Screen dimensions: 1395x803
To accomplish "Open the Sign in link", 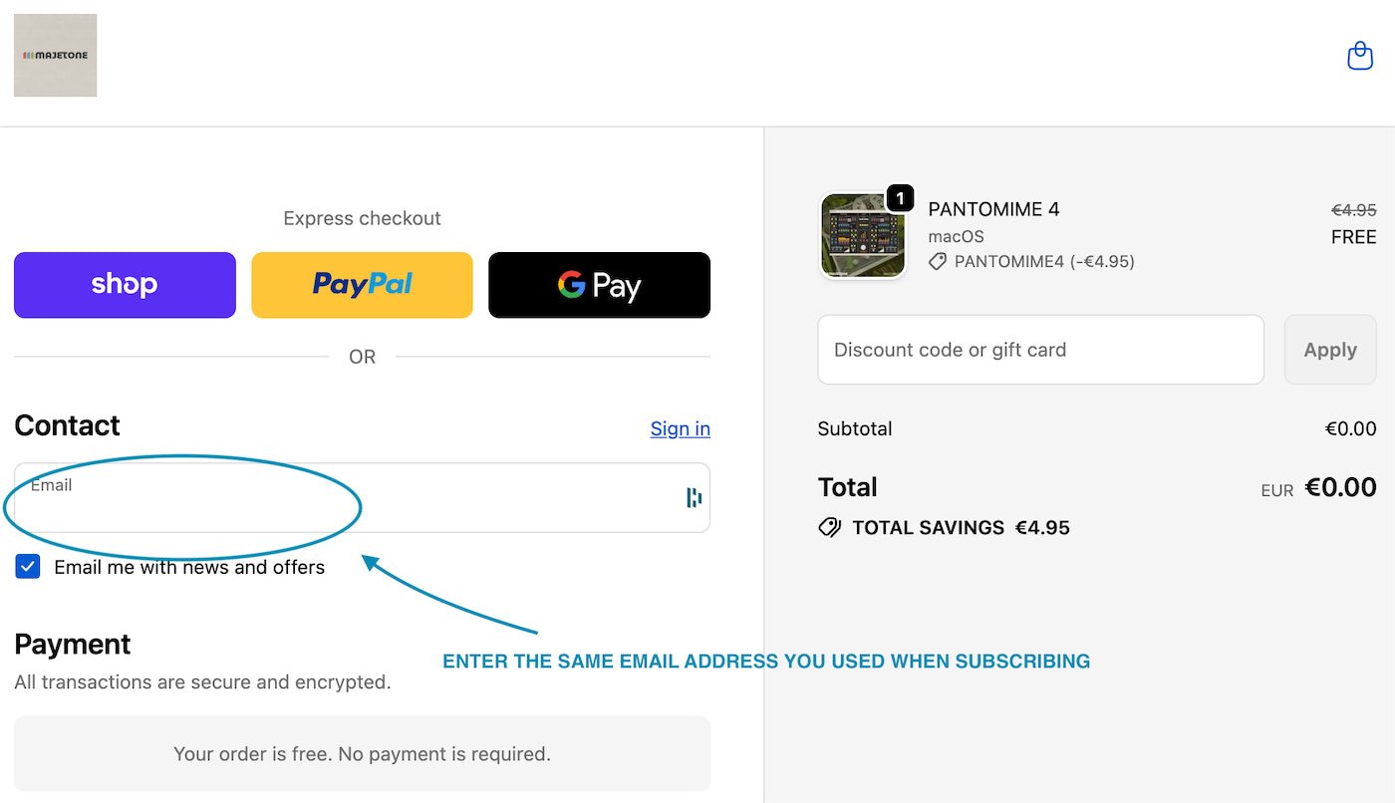I will [681, 428].
